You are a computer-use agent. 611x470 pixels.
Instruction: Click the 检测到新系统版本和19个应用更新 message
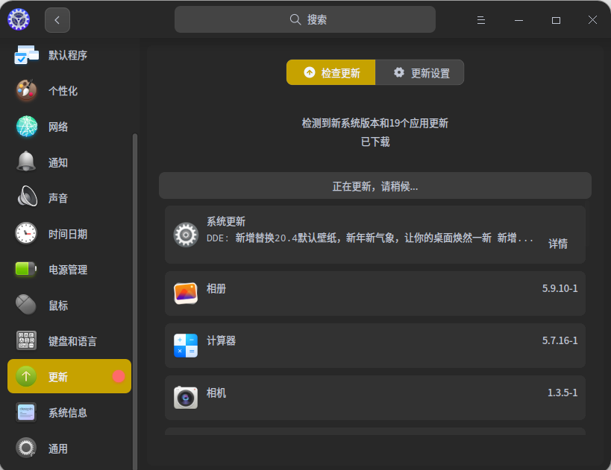(375, 124)
